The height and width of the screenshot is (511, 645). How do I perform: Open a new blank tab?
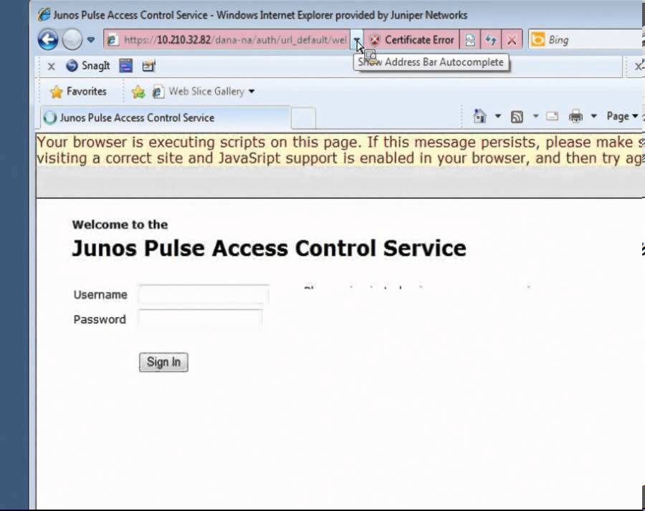(303, 118)
